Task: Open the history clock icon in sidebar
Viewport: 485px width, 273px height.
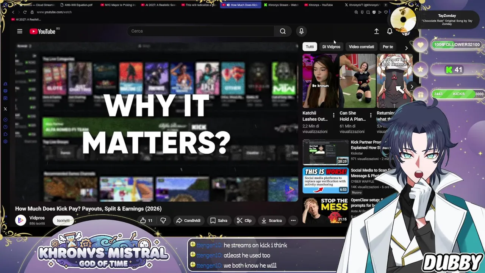Action: pos(5,127)
